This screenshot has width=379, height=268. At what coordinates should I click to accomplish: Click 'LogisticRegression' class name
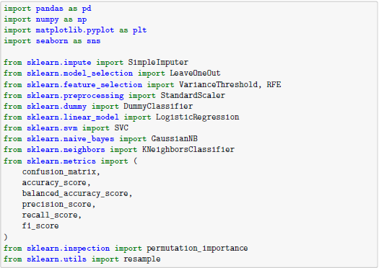[x=197, y=117]
